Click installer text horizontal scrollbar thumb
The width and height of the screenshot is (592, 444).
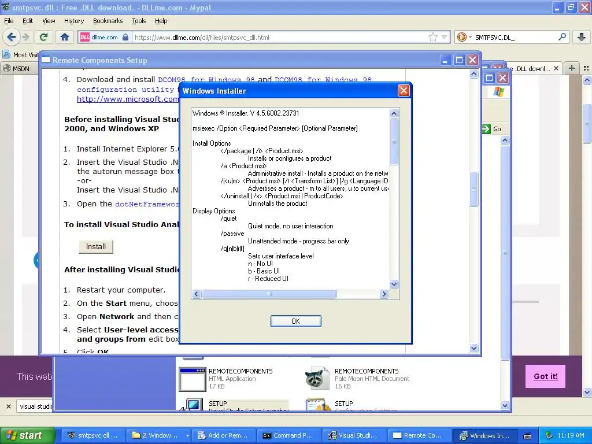269,294
